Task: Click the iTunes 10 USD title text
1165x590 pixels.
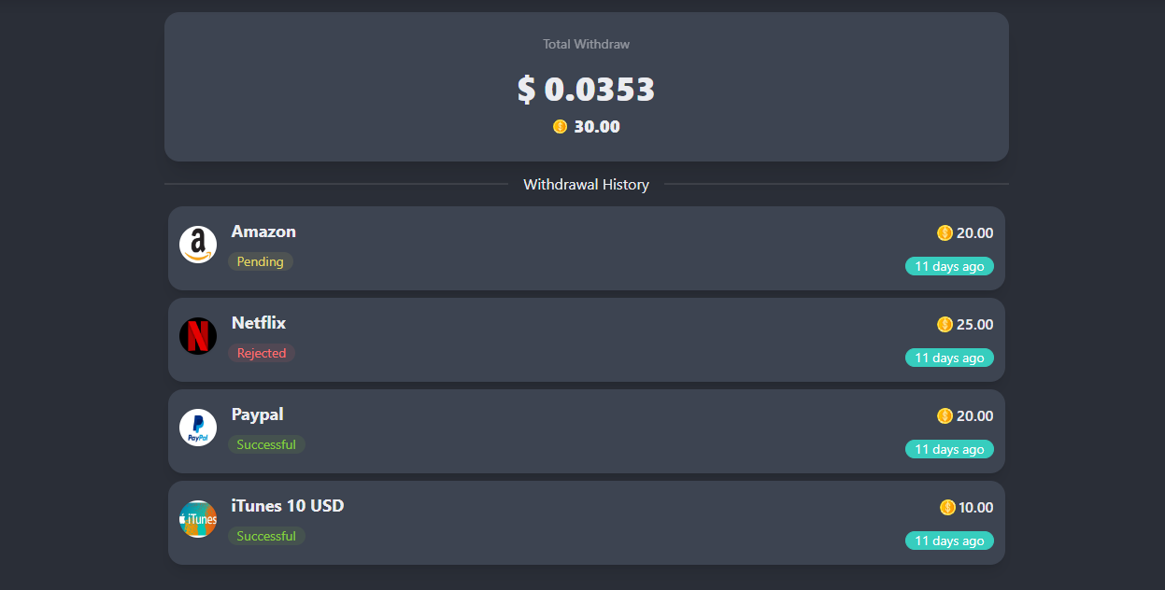Action: click(287, 505)
